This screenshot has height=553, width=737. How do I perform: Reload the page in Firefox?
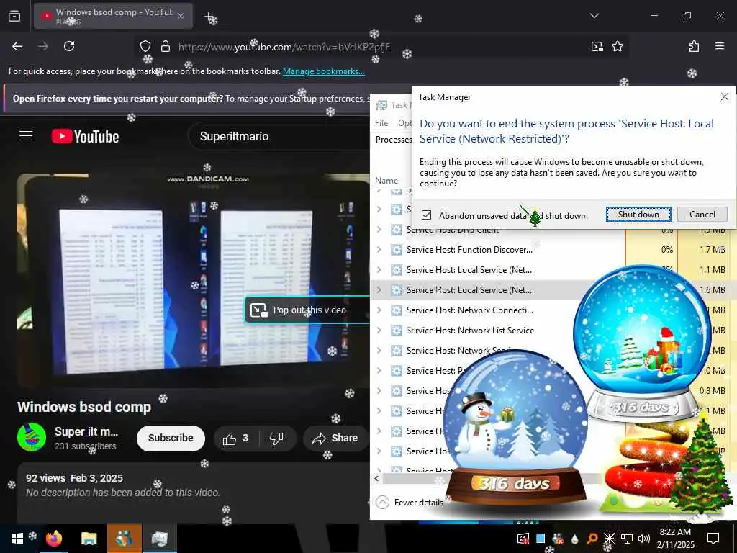click(69, 46)
